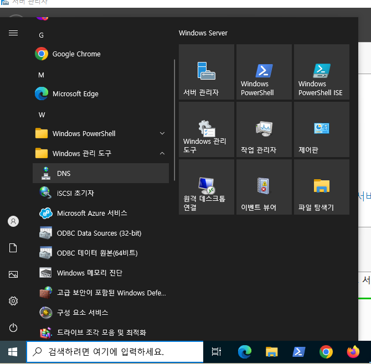The width and height of the screenshot is (371, 364).
Task: Launch iSCSI 초기자
Action: 101,193
